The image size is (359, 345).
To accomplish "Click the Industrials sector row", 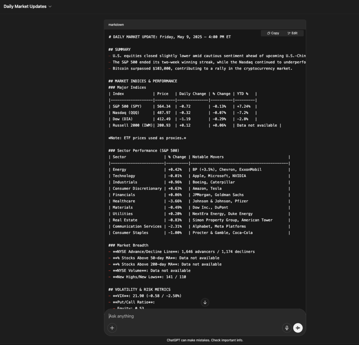I will tap(199, 182).
